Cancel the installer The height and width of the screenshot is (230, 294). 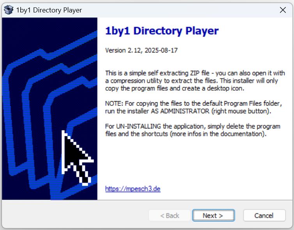click(264, 215)
